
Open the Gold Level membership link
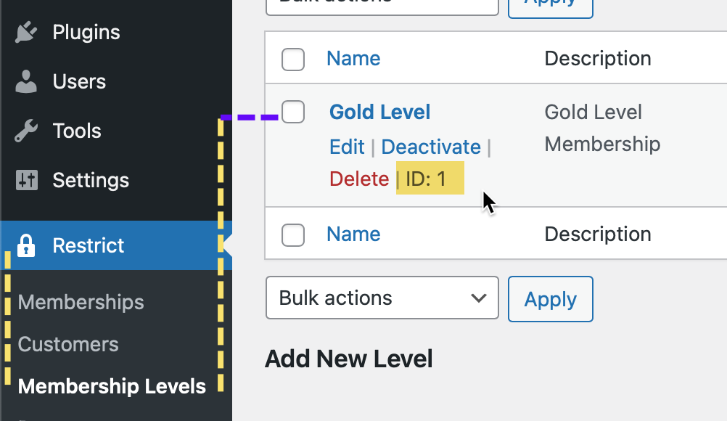(x=379, y=113)
